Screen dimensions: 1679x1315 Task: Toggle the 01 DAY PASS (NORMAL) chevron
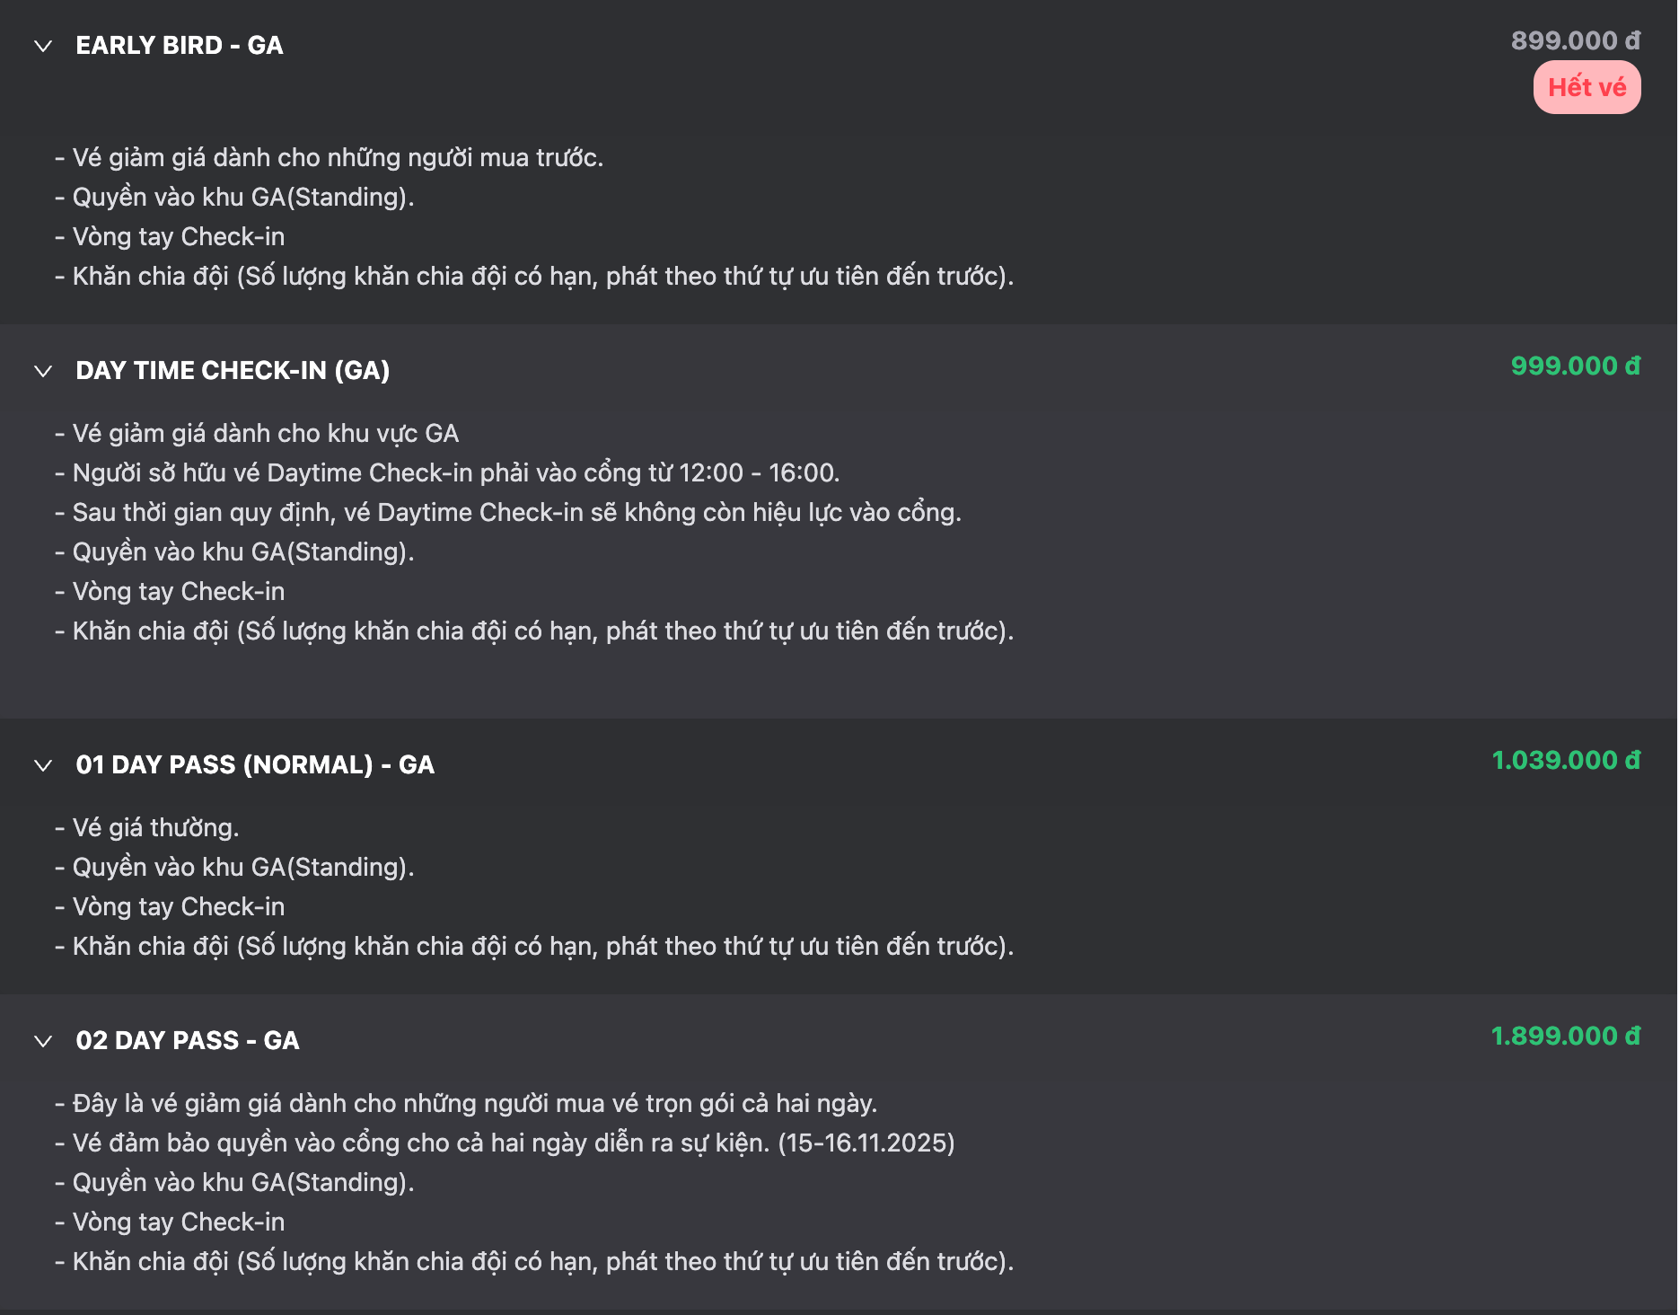pos(43,765)
